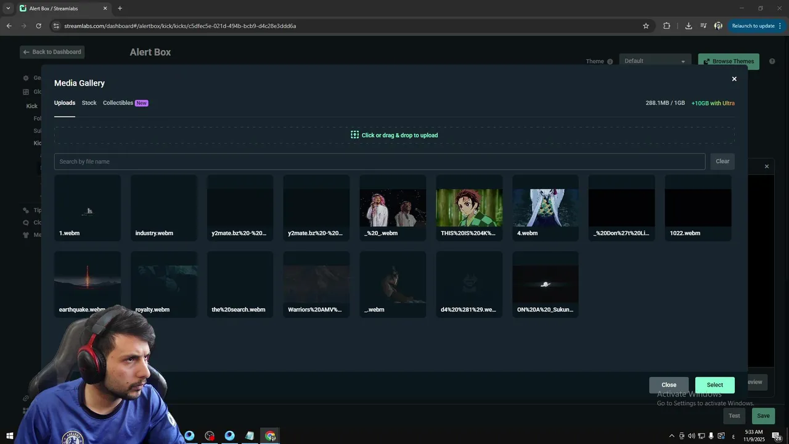Choose the 4.webm media file
The width and height of the screenshot is (789, 444).
[546, 208]
